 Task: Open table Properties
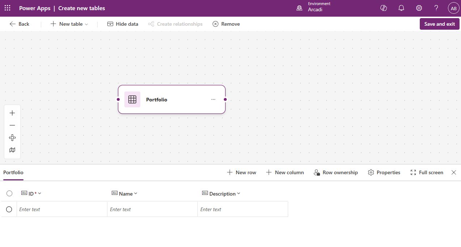pos(384,173)
